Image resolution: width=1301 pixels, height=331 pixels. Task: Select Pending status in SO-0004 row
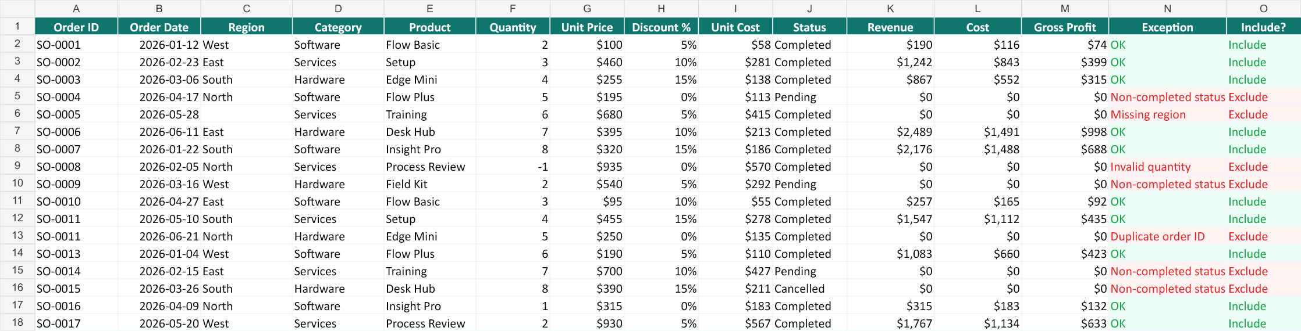tap(809, 96)
